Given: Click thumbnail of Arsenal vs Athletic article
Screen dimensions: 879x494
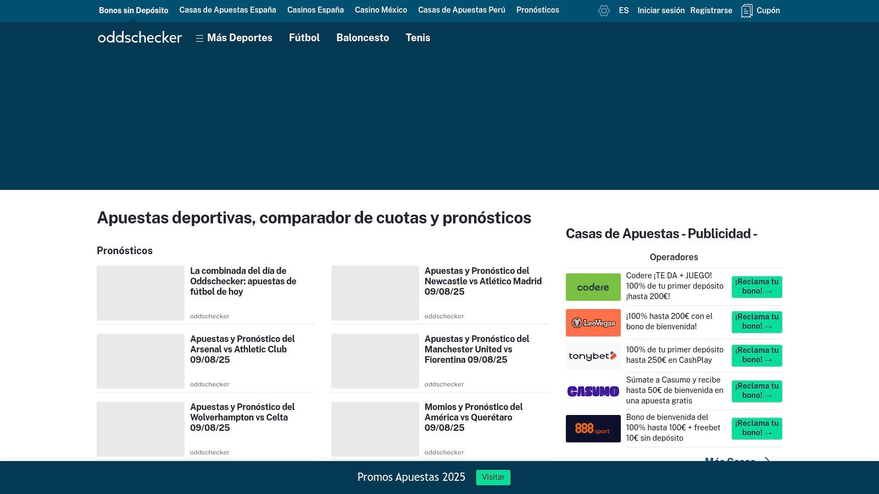Looking at the screenshot, I should pyautogui.click(x=141, y=361).
